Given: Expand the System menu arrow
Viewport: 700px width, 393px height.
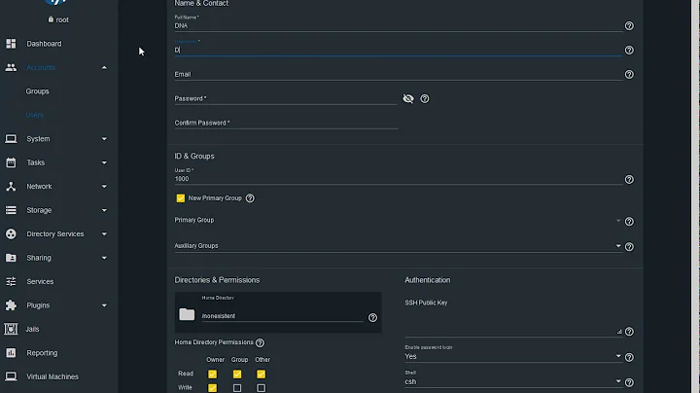Looking at the screenshot, I should point(104,139).
